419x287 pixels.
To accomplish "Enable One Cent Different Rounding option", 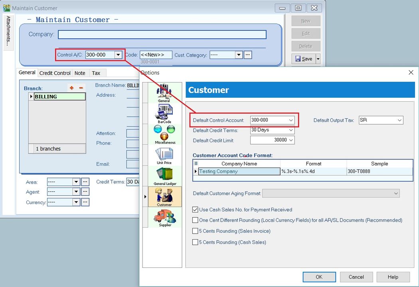I will [x=195, y=220].
